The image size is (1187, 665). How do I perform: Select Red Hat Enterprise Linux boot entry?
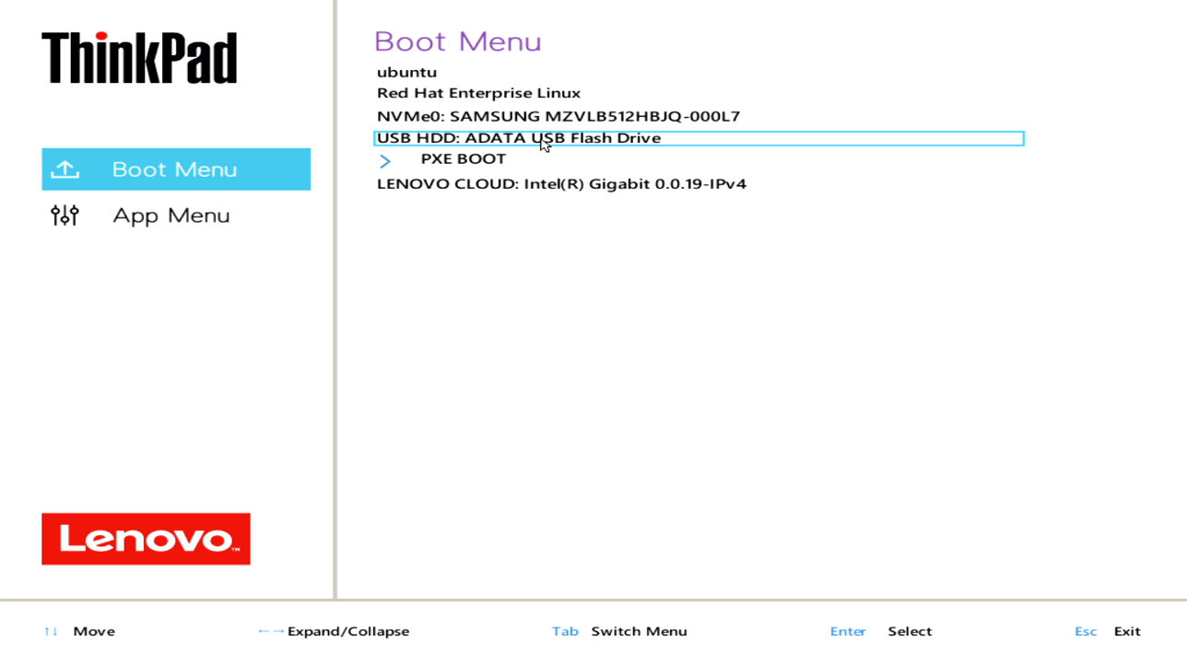478,93
